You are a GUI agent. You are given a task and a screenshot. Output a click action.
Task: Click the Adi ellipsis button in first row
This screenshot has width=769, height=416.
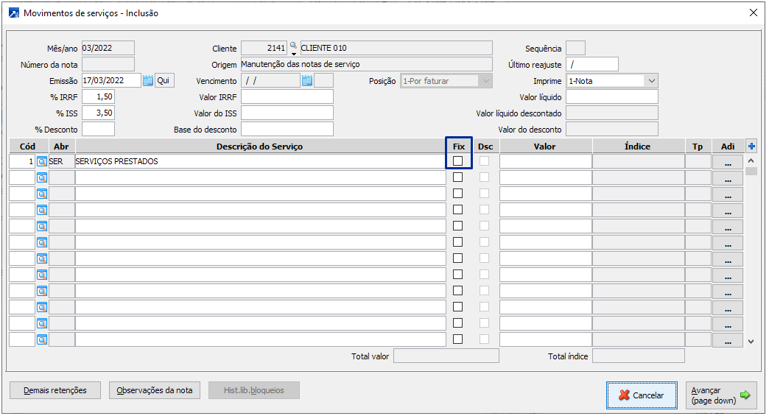tap(728, 162)
